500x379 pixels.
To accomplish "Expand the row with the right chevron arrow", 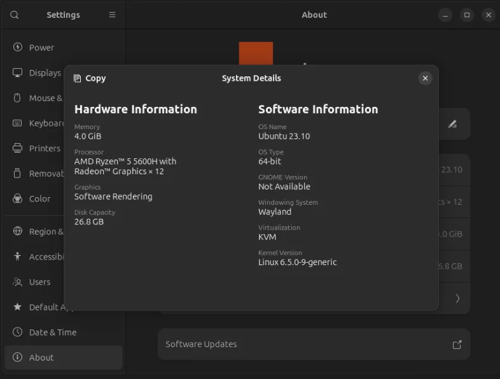I will coord(457,298).
